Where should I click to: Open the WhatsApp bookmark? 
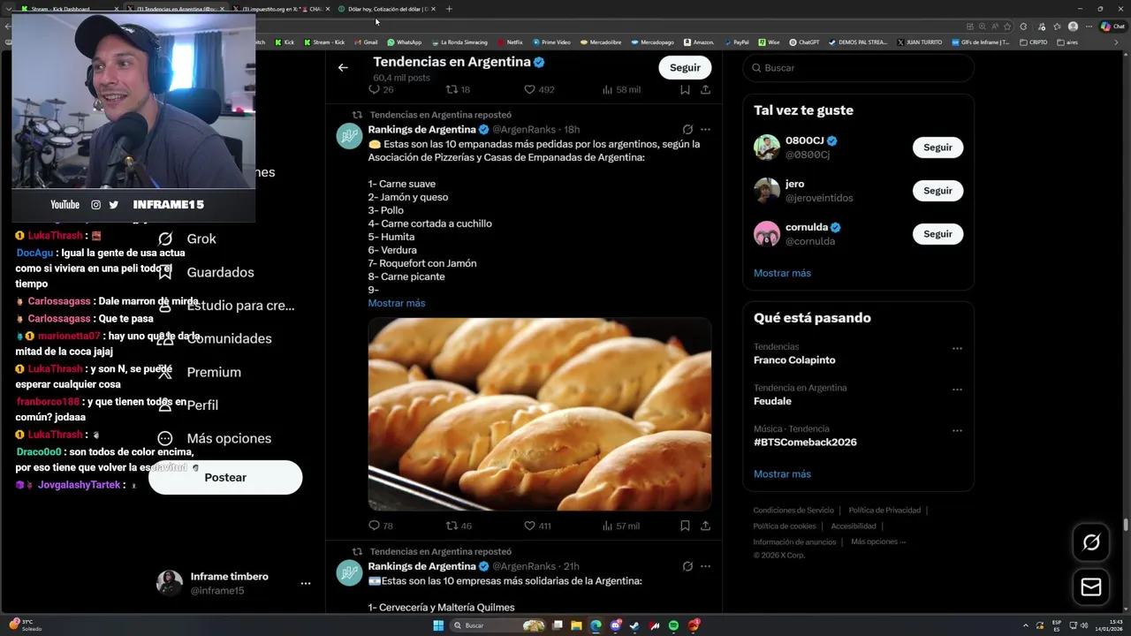tap(404, 42)
